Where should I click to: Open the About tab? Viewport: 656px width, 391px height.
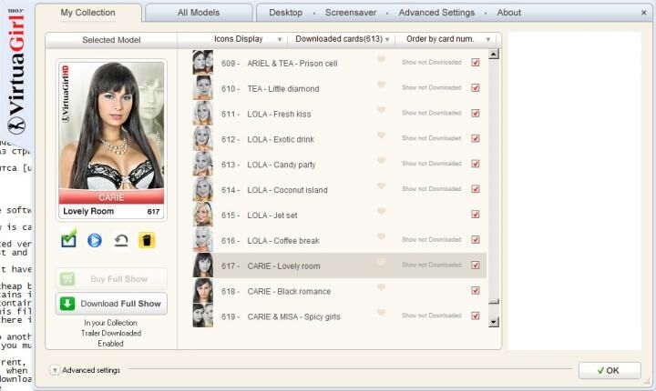click(508, 13)
